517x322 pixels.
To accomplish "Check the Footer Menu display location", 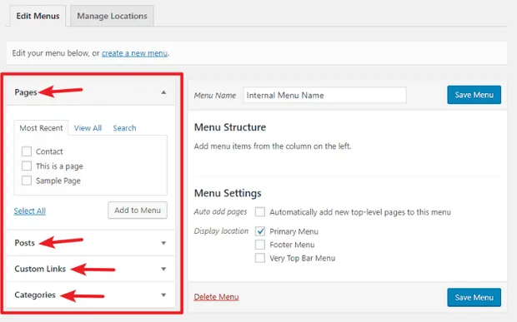I will point(260,245).
